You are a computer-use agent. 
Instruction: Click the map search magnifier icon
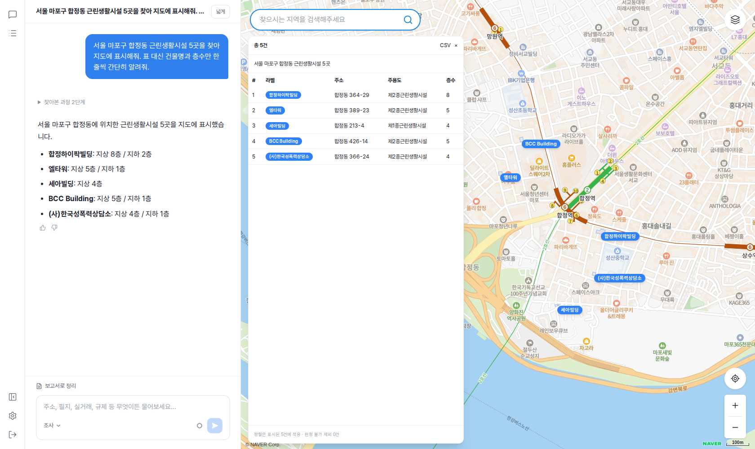click(408, 20)
